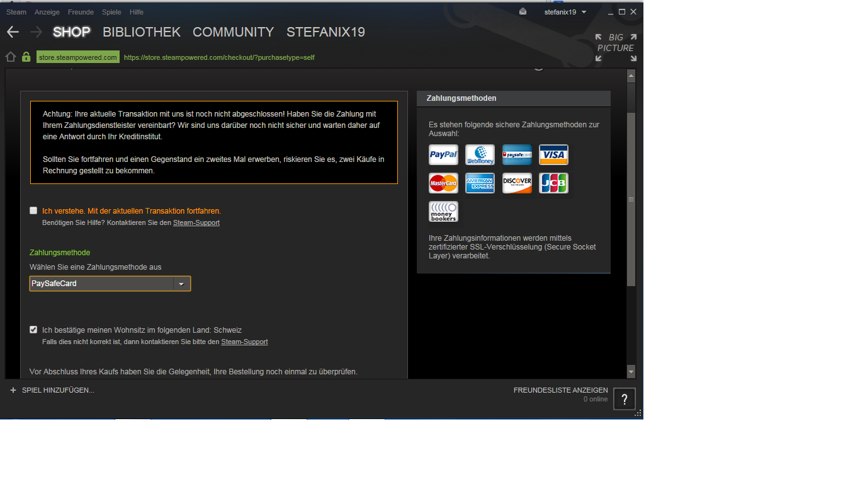Image resolution: width=860 pixels, height=484 pixels.
Task: Check 'Ich verstehe' transaction checkbox
Action: pyautogui.click(x=33, y=210)
